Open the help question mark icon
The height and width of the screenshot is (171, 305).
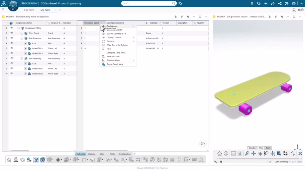[294, 3]
